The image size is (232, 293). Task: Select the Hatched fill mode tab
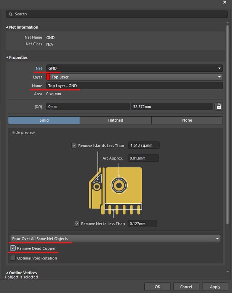(x=115, y=120)
